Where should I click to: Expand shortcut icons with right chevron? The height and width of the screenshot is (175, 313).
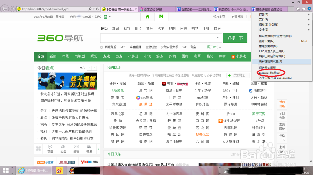click(98, 149)
